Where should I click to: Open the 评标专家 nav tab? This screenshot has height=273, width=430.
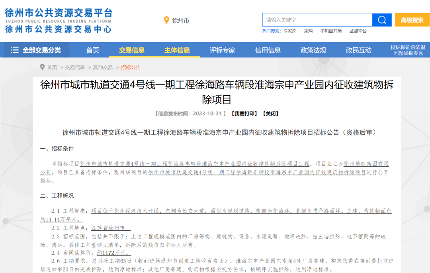pos(223,50)
